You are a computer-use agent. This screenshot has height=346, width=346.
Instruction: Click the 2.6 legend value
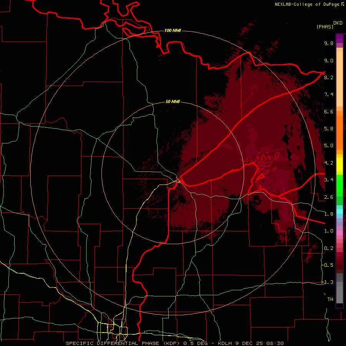(329, 197)
